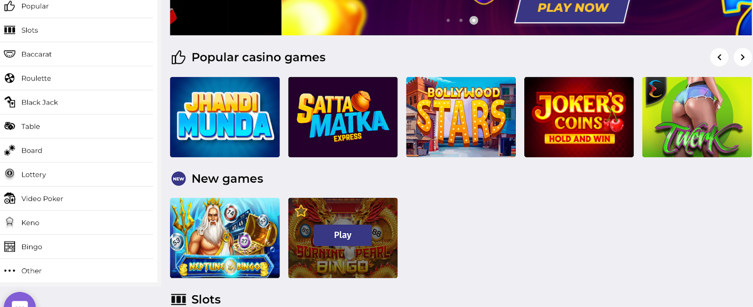Click the Video Poker icon
The height and width of the screenshot is (307, 753).
click(x=9, y=198)
